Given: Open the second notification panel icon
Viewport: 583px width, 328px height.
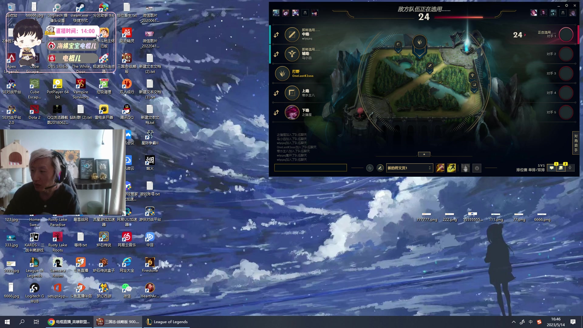Looking at the screenshot, I should pos(561,168).
